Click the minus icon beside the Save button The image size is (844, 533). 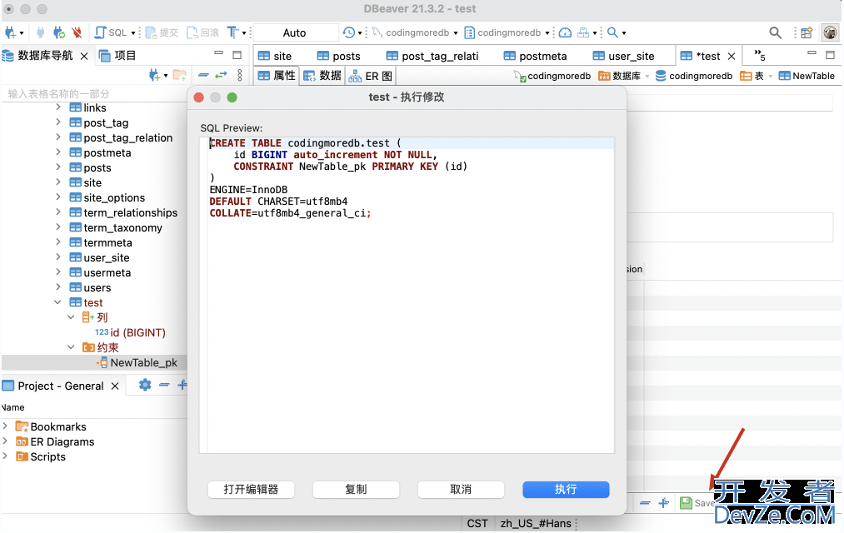pos(645,503)
